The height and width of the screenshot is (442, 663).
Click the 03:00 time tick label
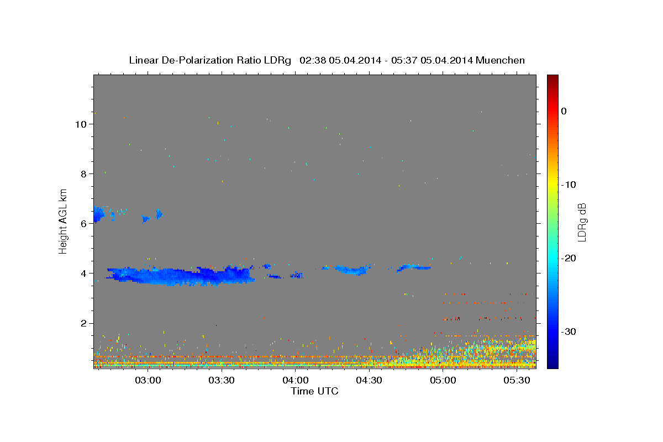click(148, 380)
